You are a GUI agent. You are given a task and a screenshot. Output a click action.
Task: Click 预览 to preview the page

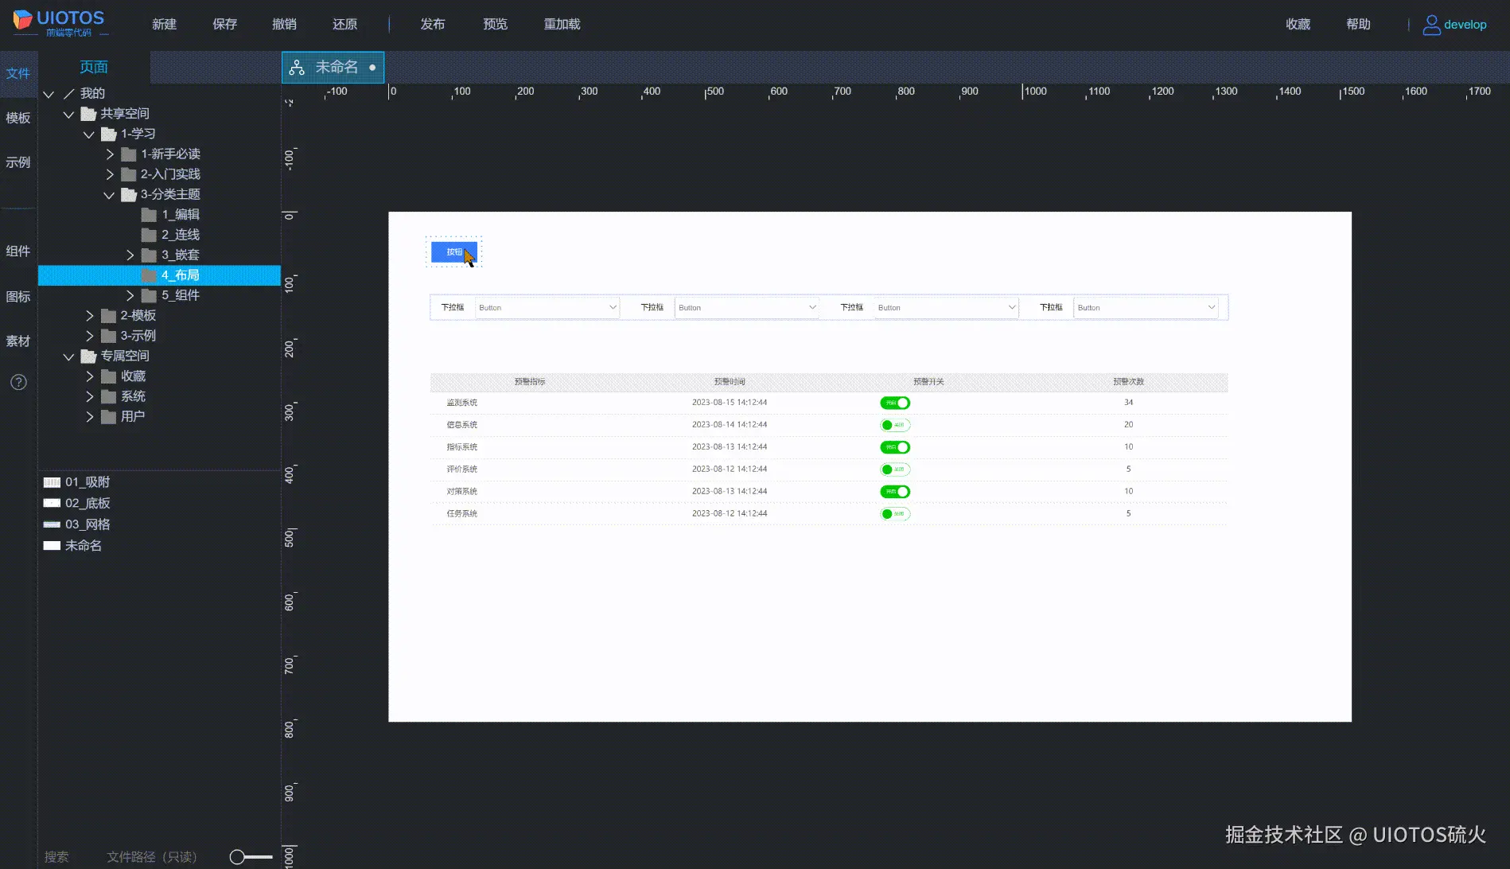coord(496,25)
